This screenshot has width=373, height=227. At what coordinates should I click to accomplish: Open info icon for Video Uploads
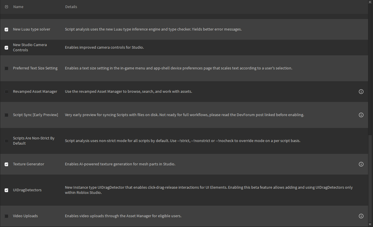point(361,216)
